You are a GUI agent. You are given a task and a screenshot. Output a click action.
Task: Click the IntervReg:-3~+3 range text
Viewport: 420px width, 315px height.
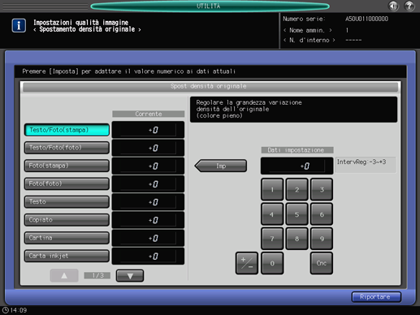coord(362,162)
